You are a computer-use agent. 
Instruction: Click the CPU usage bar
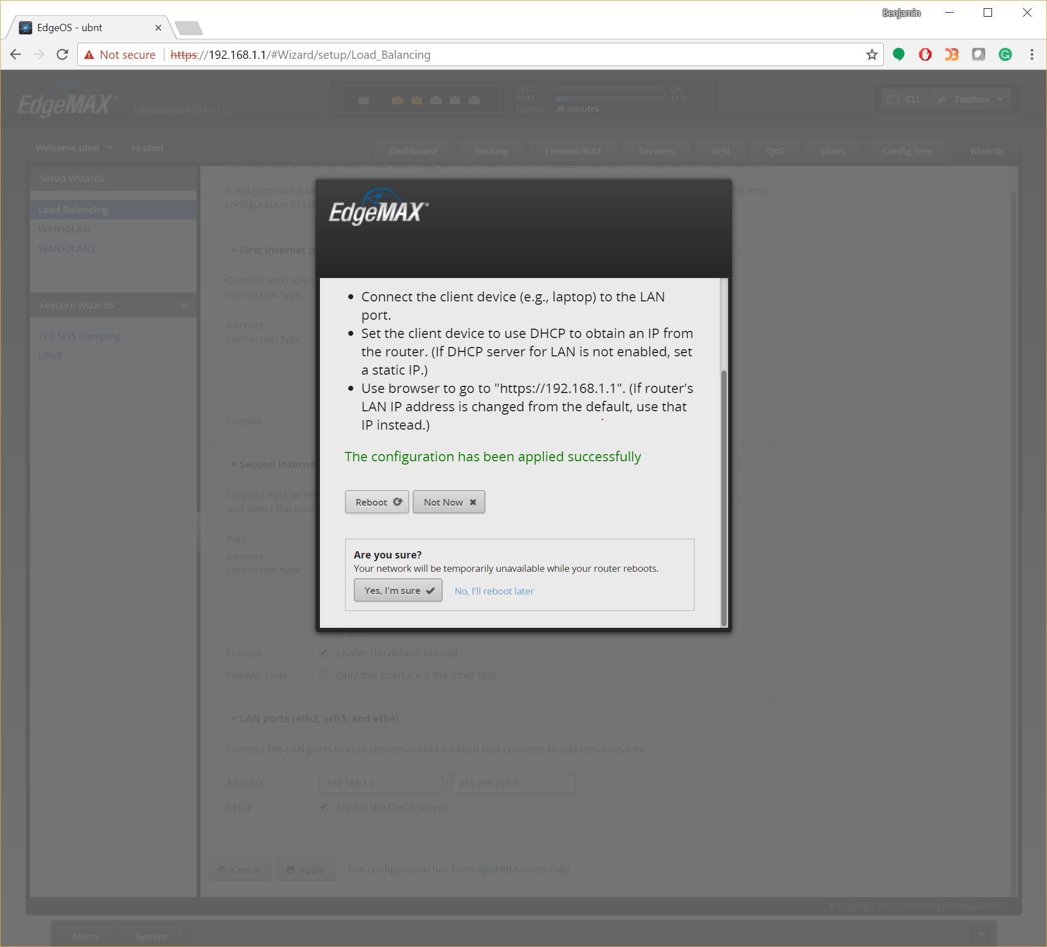(x=609, y=89)
